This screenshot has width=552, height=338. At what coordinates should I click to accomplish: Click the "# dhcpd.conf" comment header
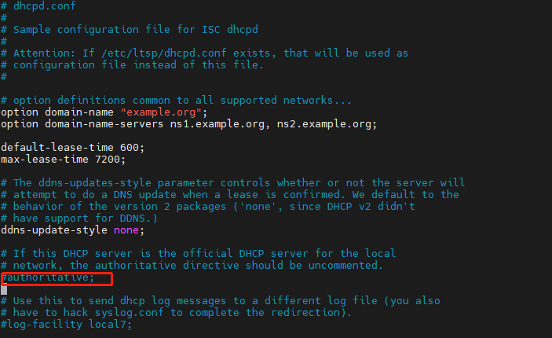point(38,6)
